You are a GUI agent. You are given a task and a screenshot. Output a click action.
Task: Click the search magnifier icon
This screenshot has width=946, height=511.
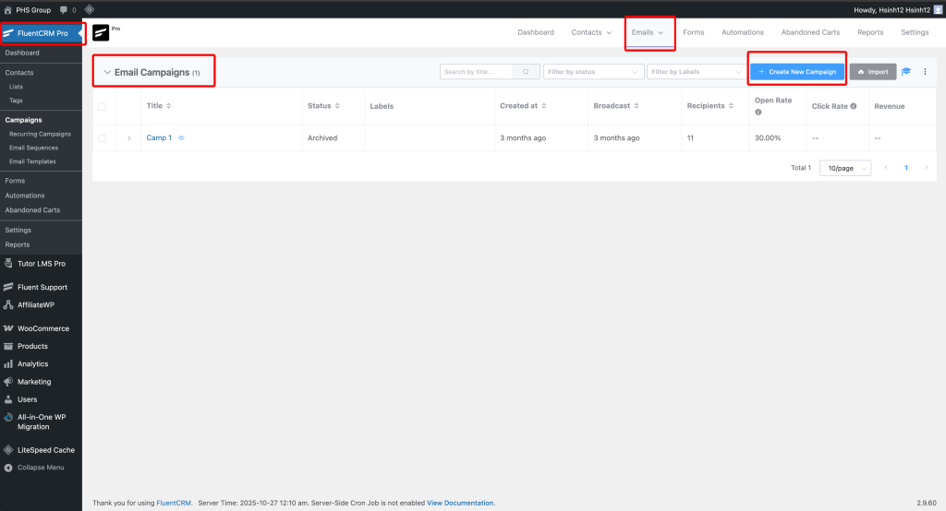526,72
